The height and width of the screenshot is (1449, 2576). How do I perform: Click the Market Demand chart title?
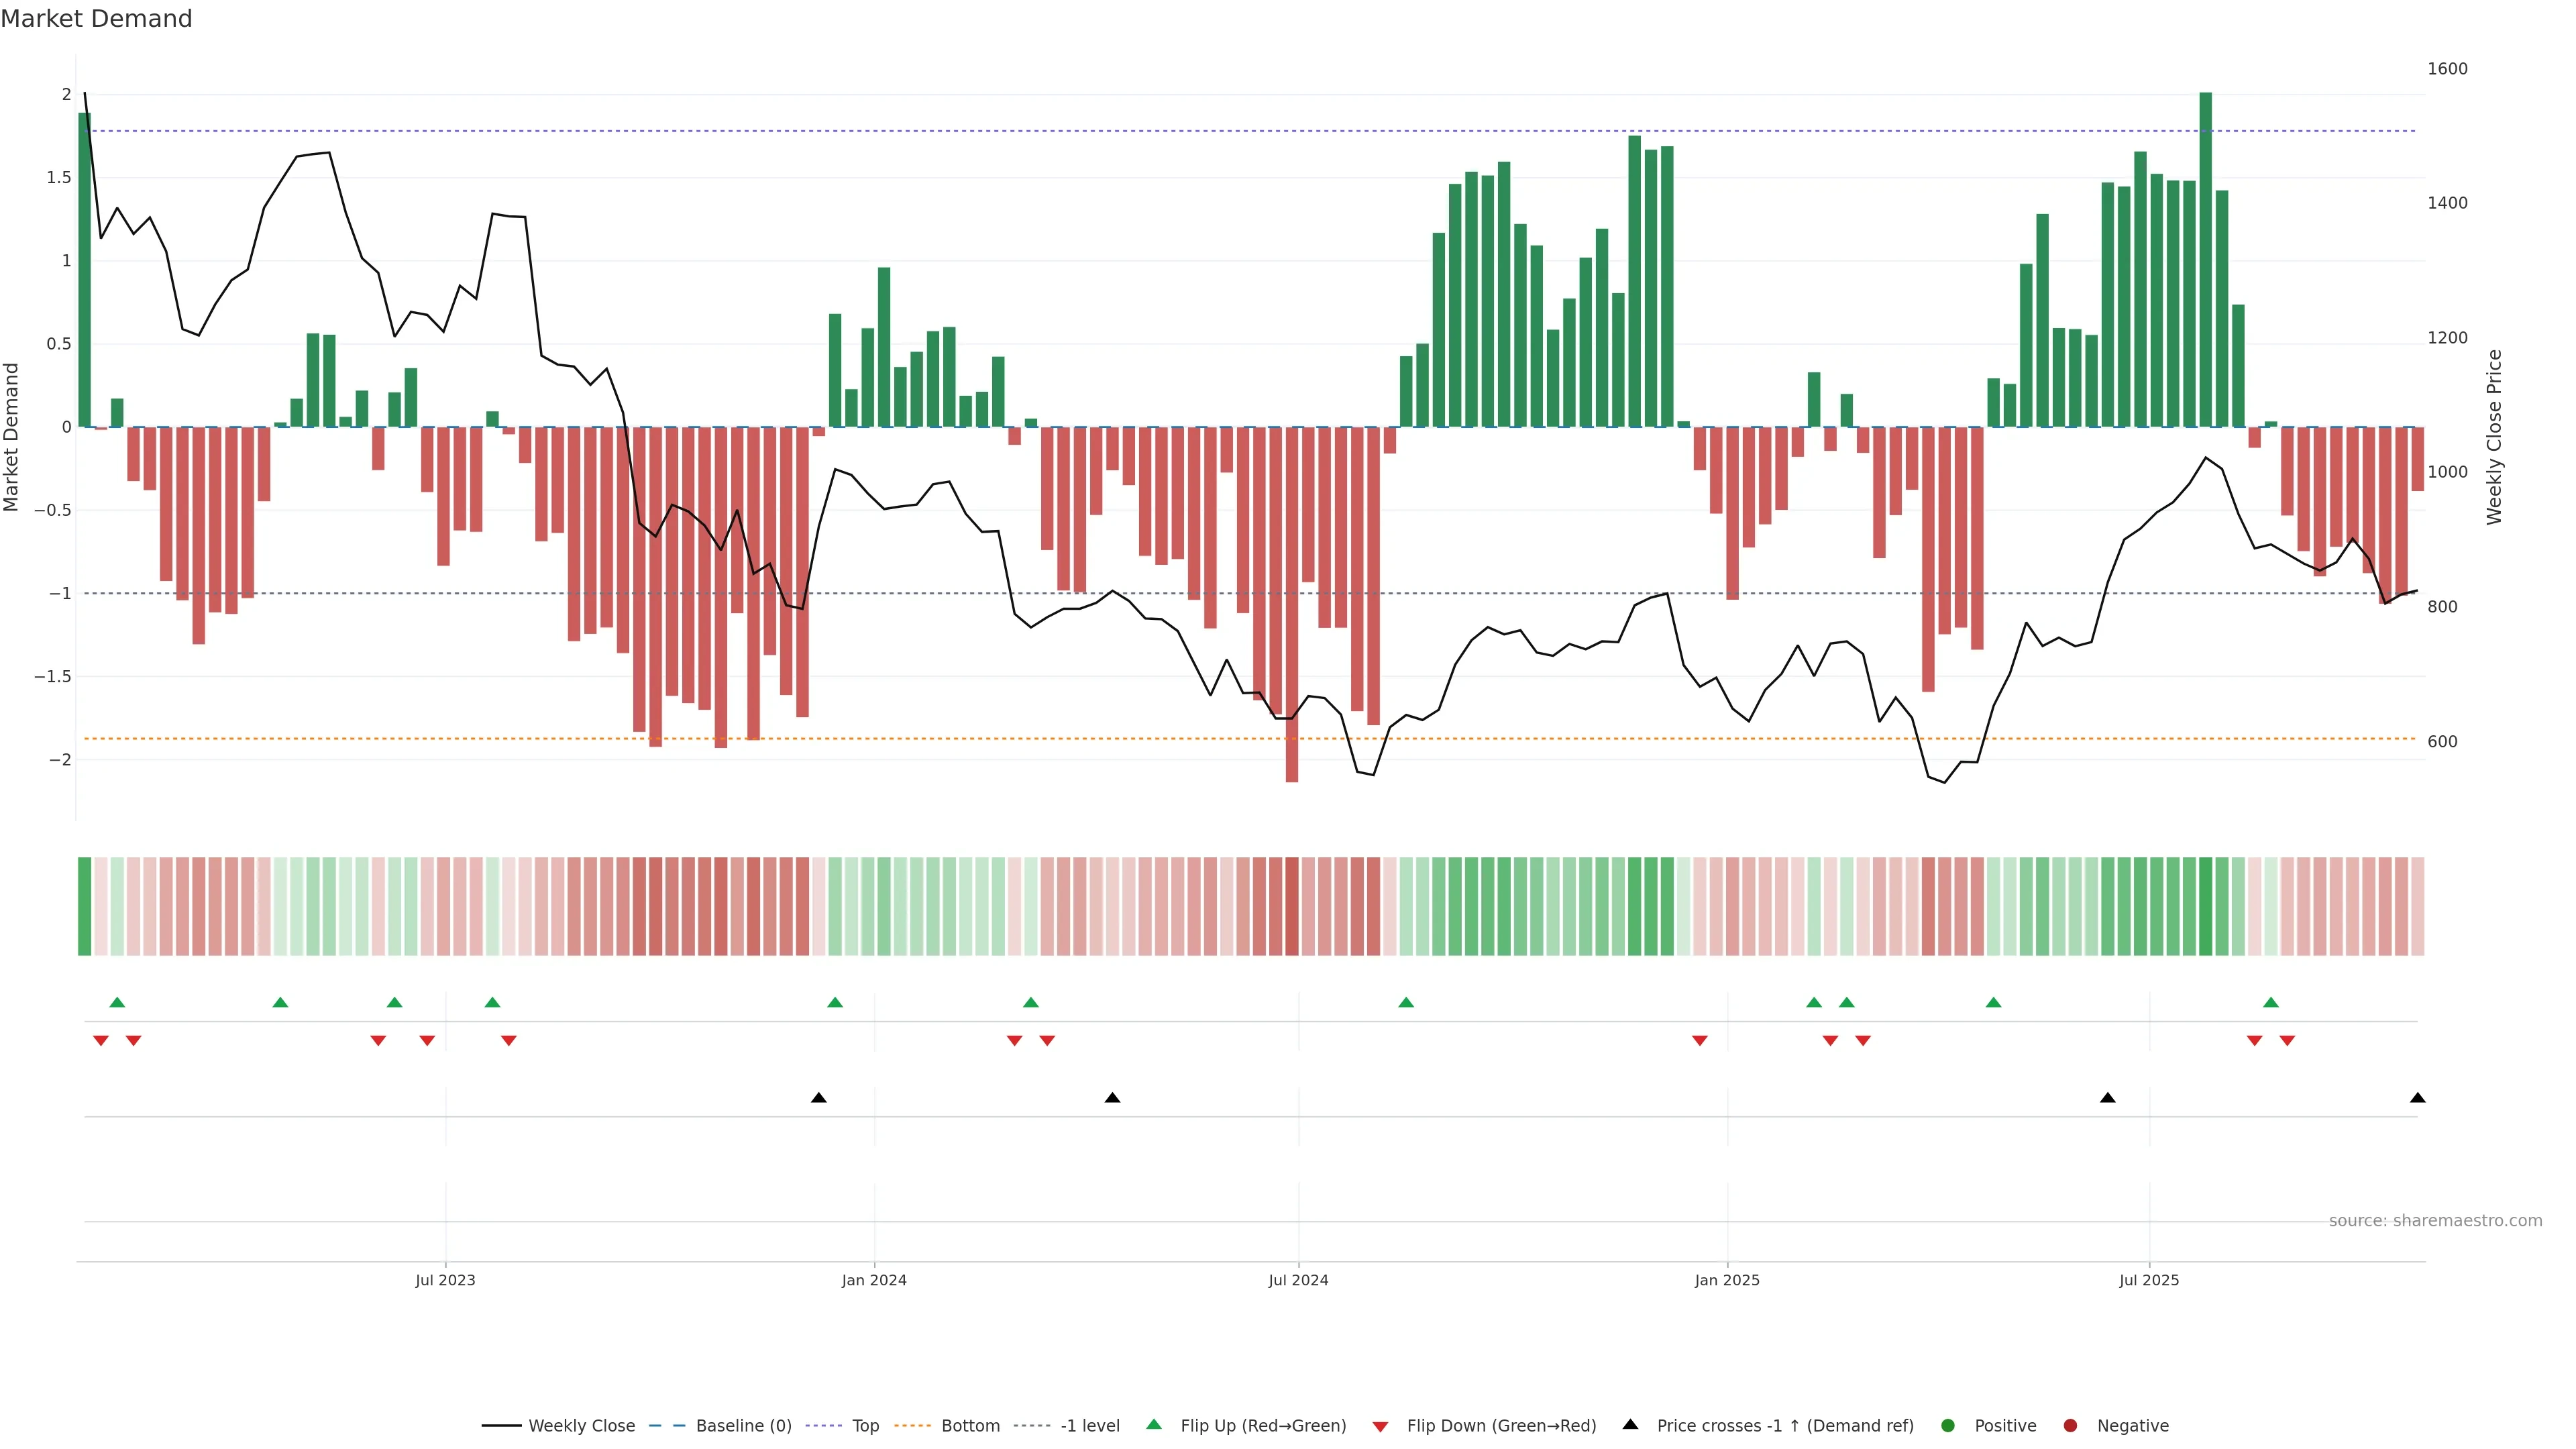96,19
